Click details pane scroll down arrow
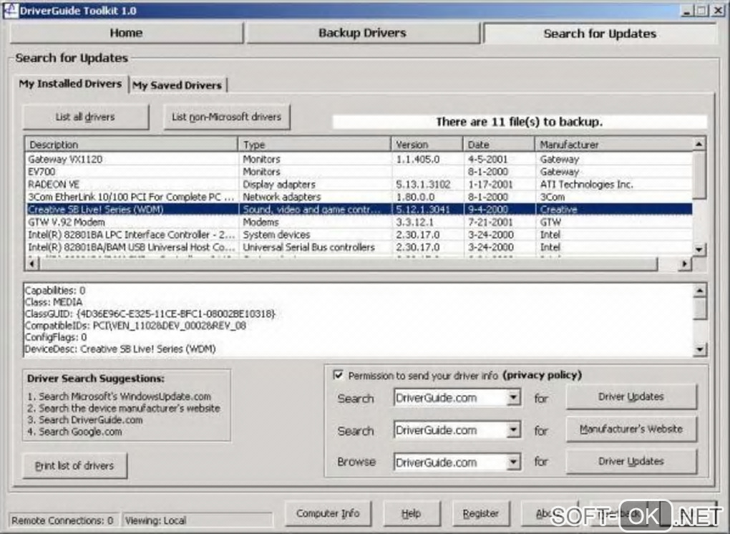The height and width of the screenshot is (534, 730). click(700, 349)
